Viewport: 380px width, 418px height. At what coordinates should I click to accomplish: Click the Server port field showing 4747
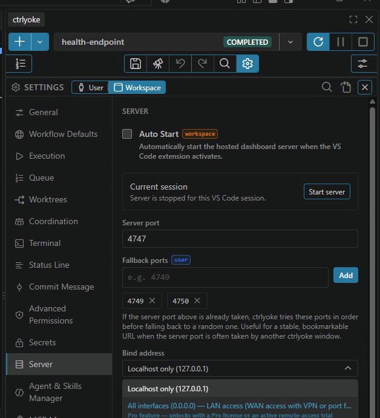(240, 239)
